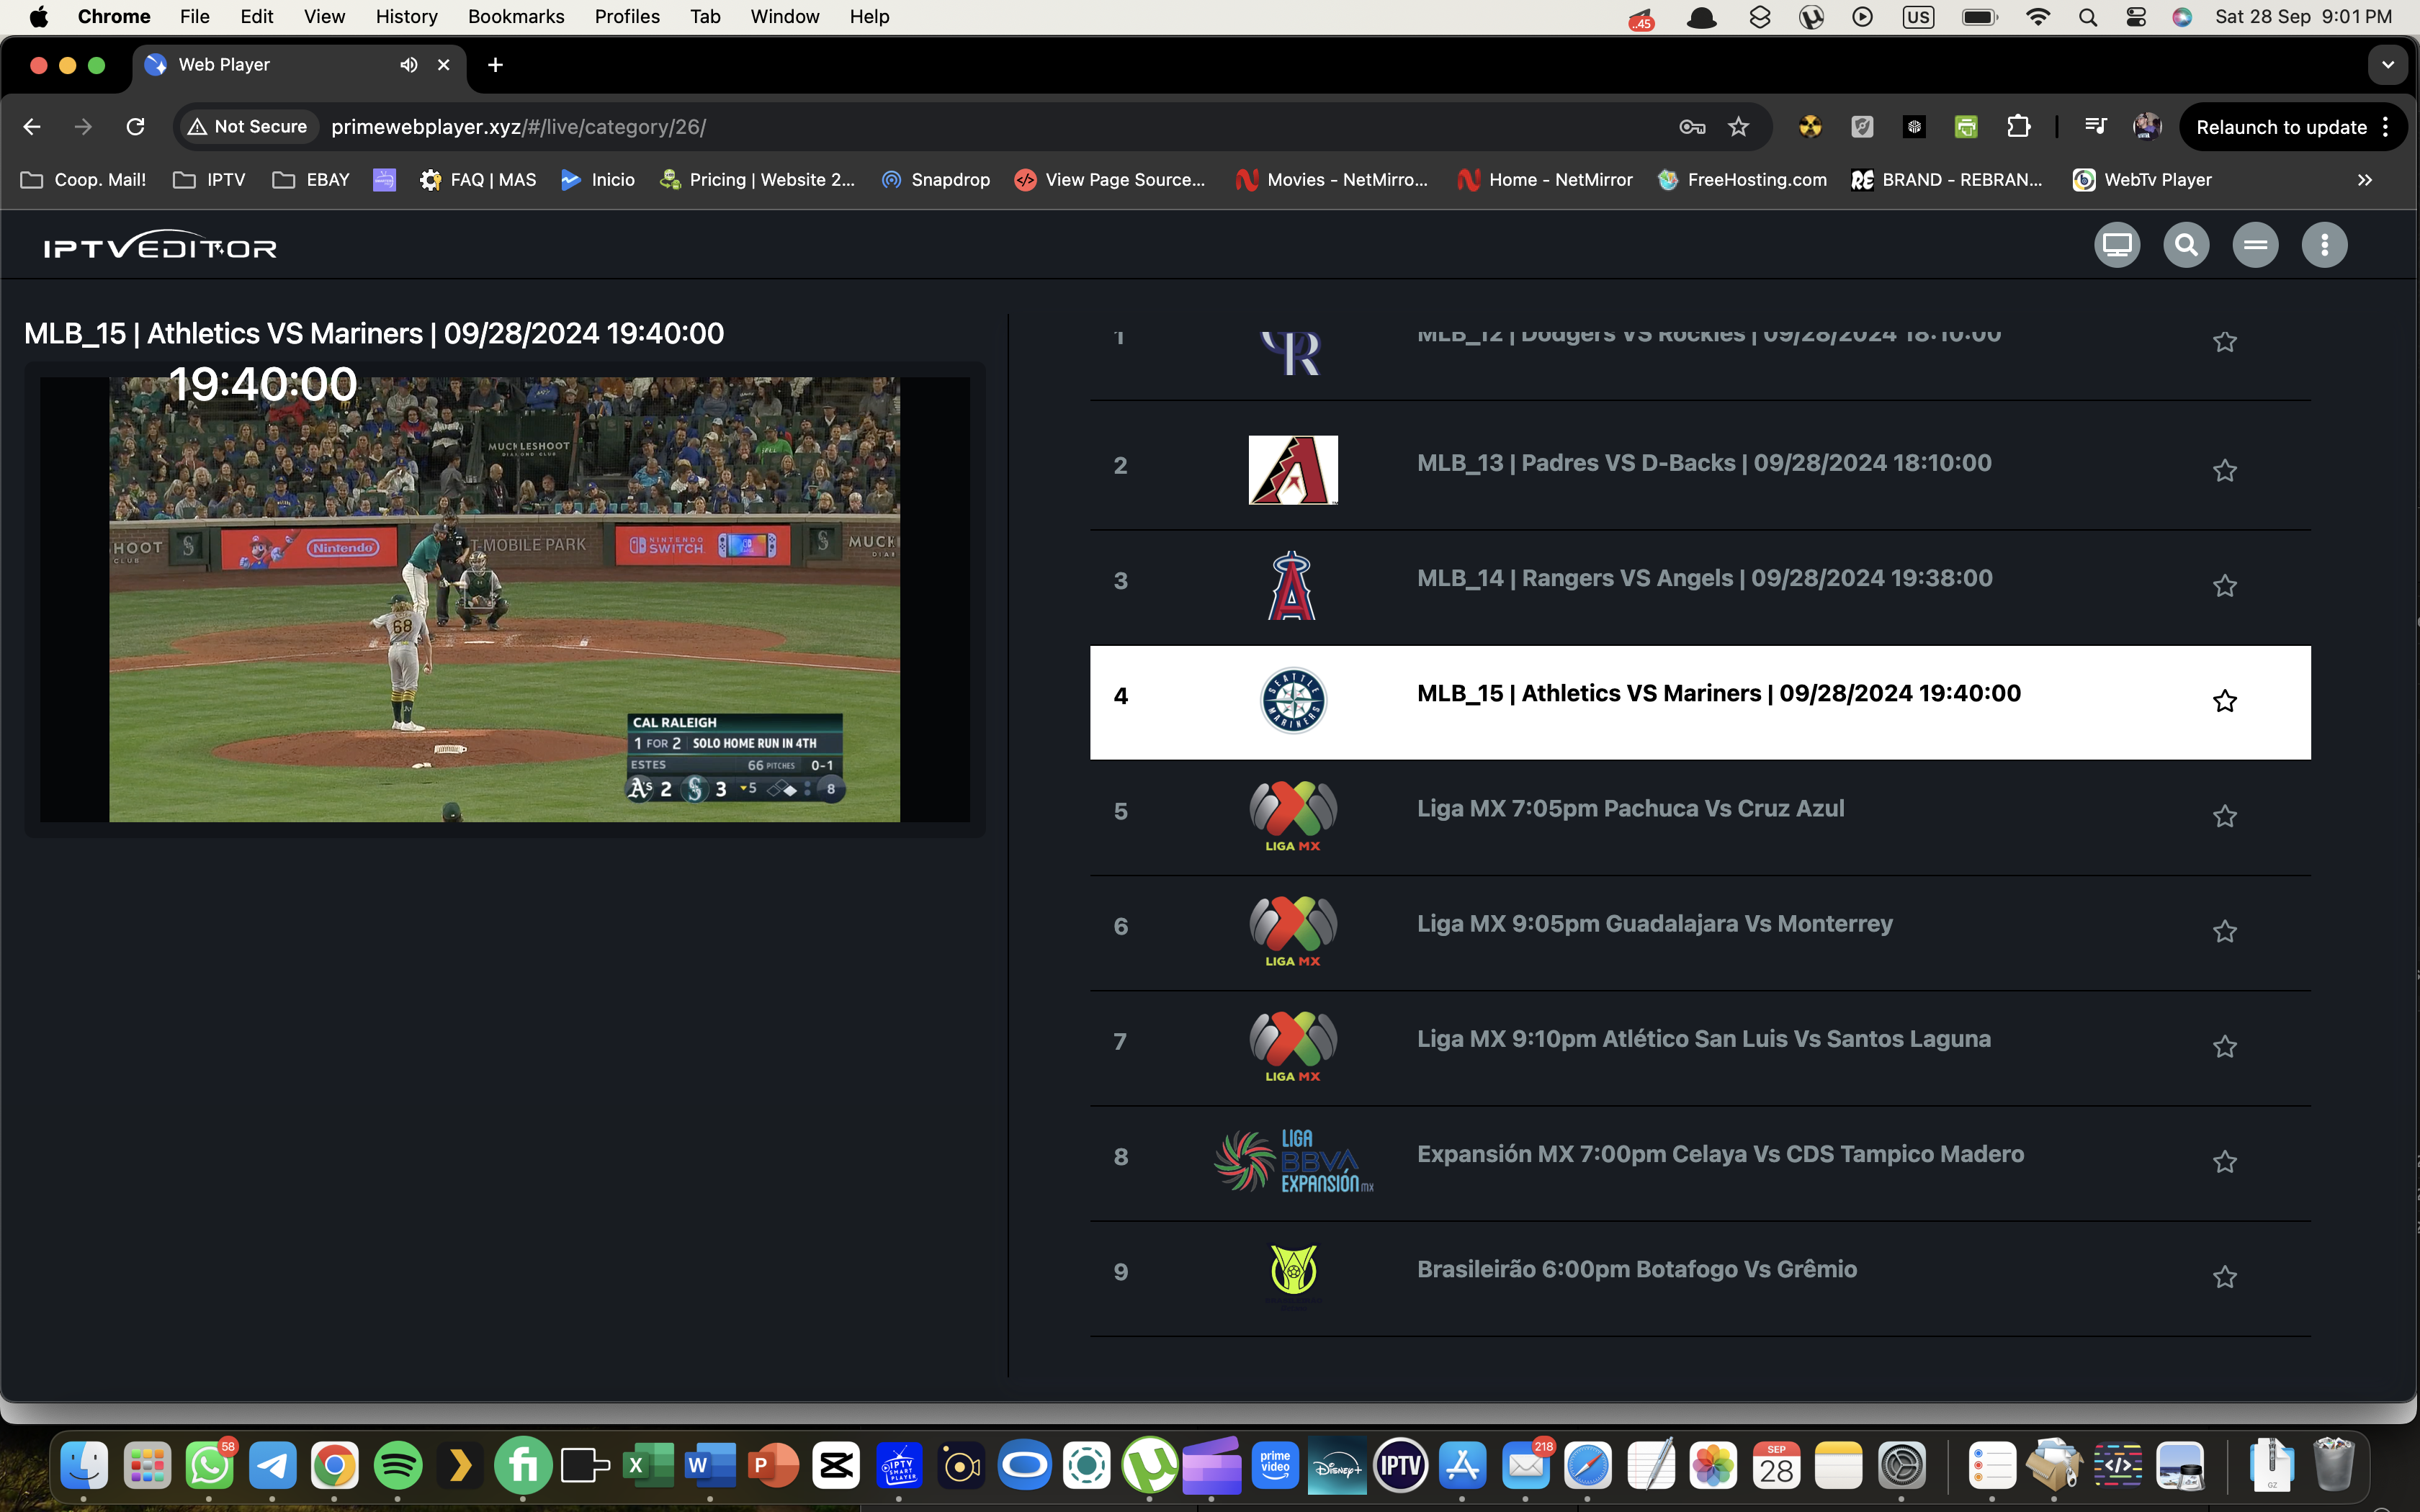The image size is (2420, 1512).
Task: Open the Bookmarks menu in the menu bar
Action: 516,16
